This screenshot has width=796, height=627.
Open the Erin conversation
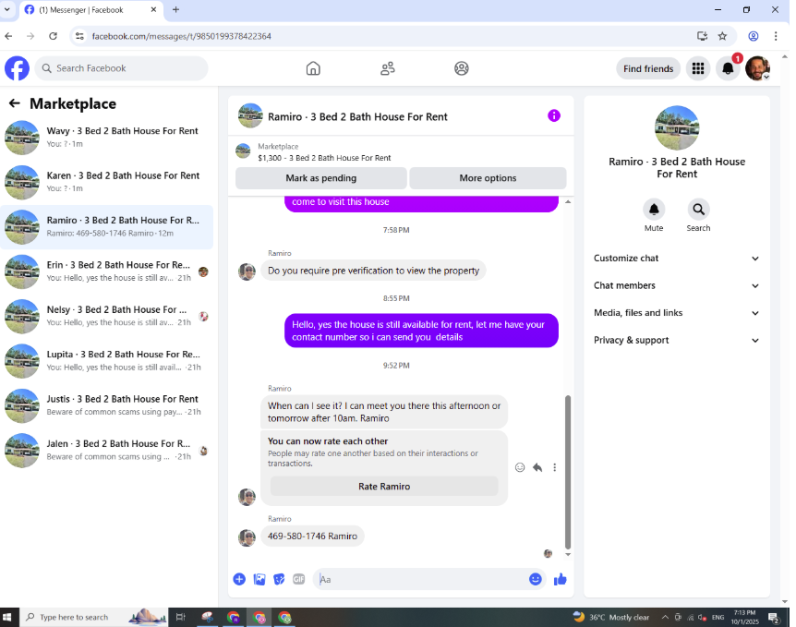tap(106, 271)
